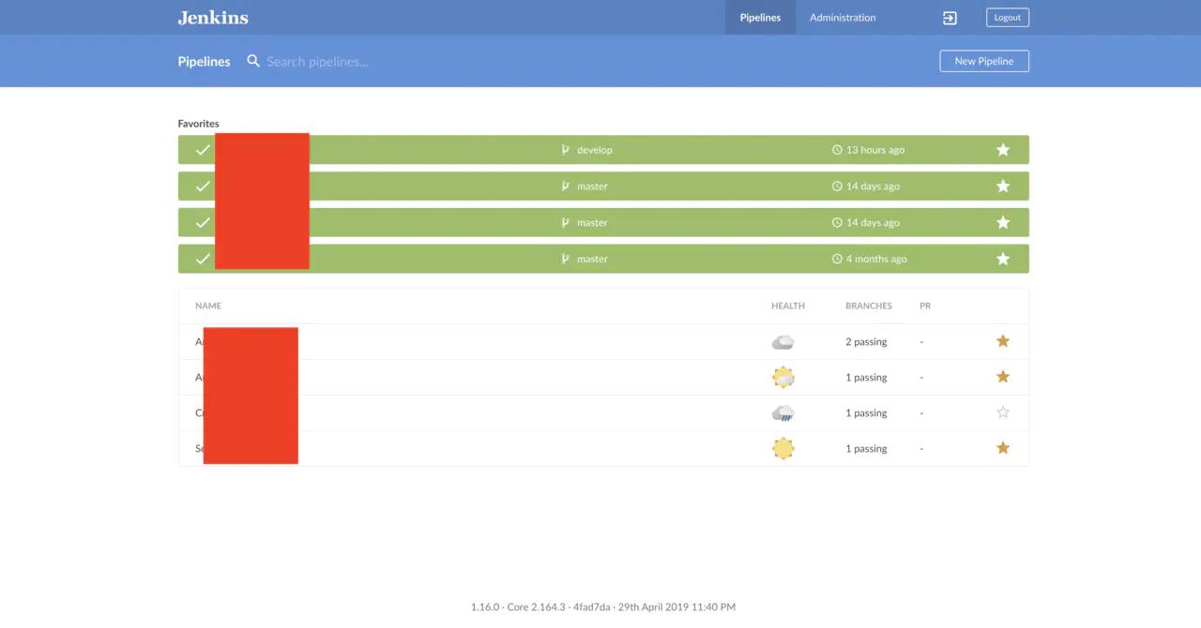Unfavorite the develop pipeline via its star
Viewport: 1201px width, 628px height.
(1003, 149)
